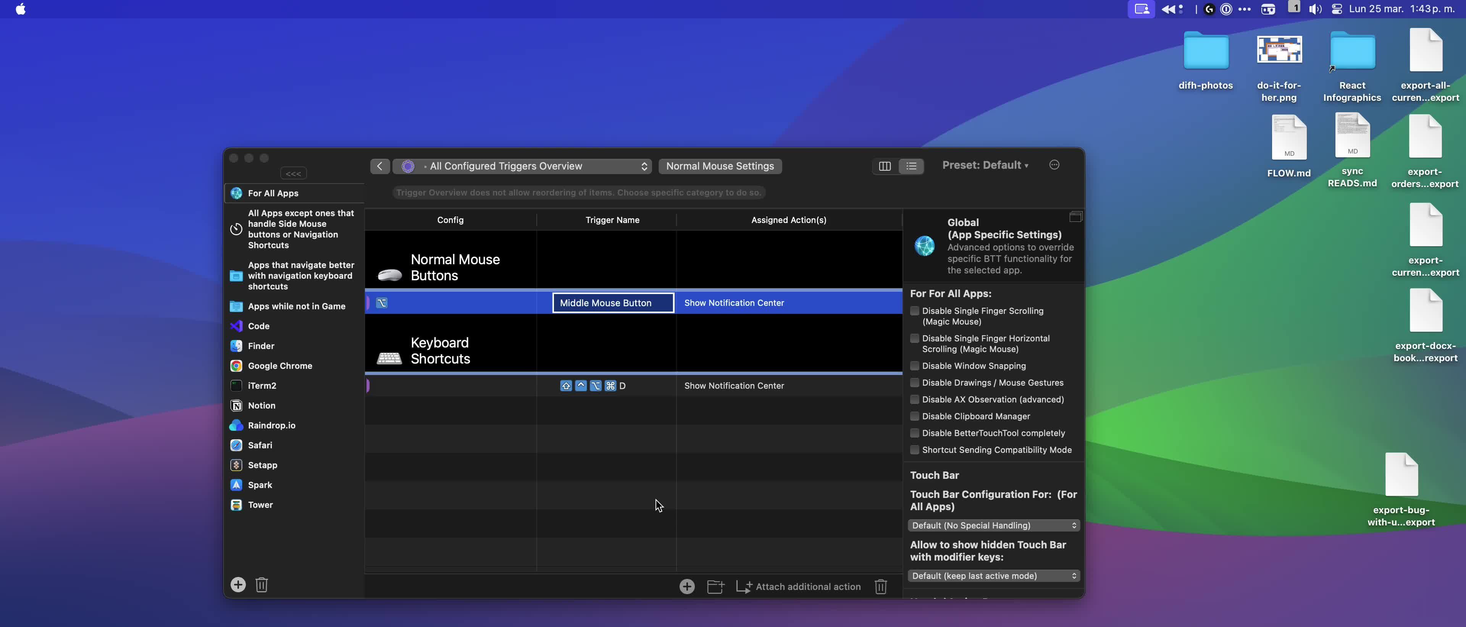1466x627 pixels.
Task: Add new app with sidebar plus button
Action: (238, 585)
